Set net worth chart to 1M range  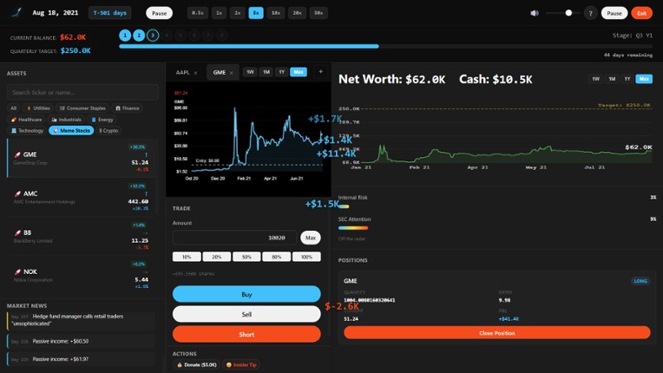tap(612, 79)
